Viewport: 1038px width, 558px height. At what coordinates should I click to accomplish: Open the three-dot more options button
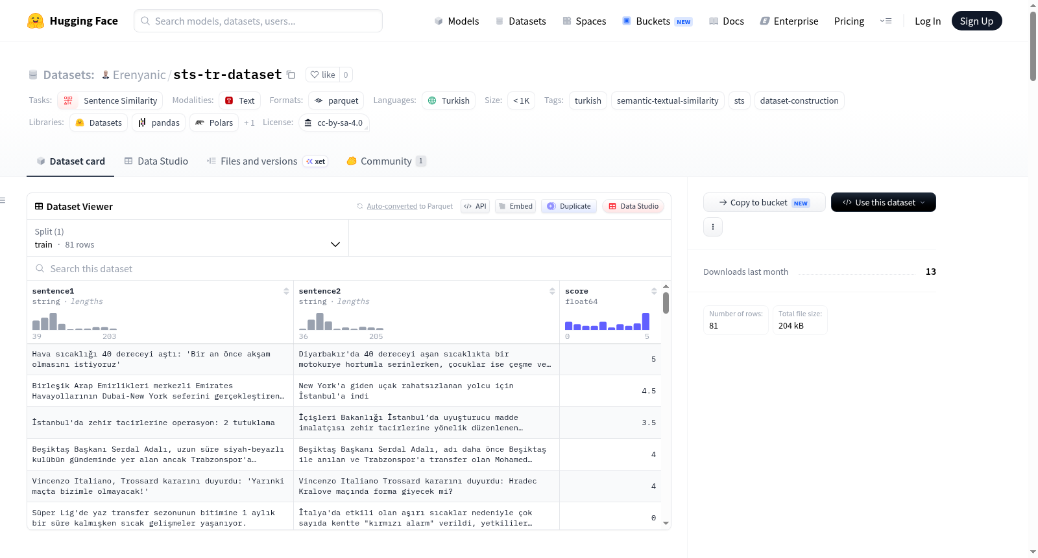click(x=713, y=227)
